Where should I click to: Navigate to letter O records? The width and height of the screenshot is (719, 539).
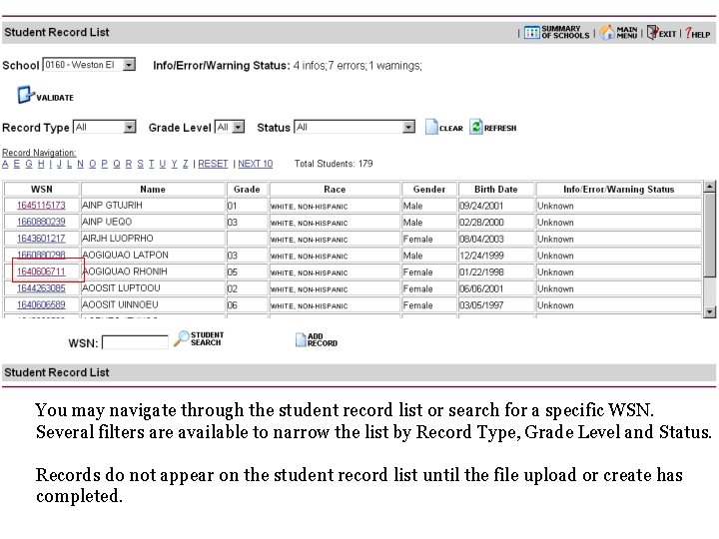tap(92, 164)
